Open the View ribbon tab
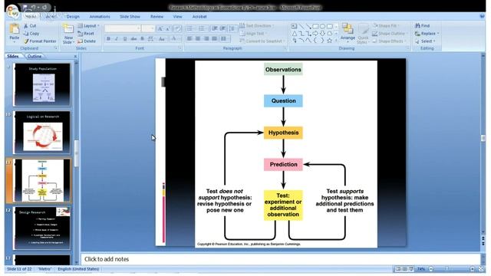 coord(177,17)
